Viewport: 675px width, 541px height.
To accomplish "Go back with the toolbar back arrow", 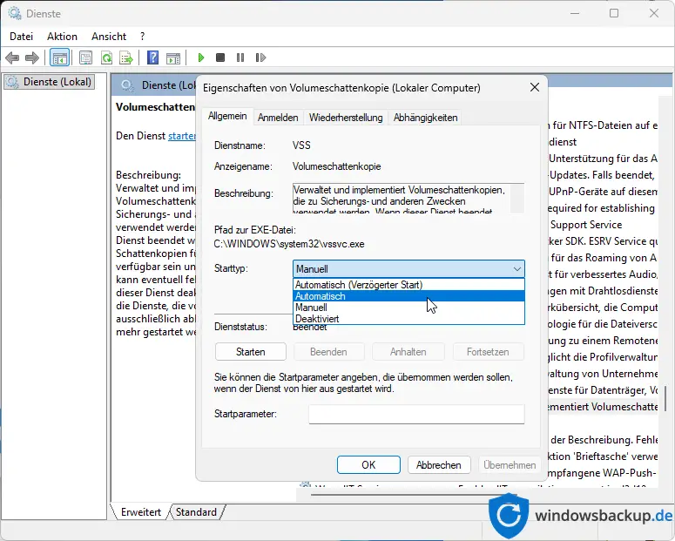I will (x=12, y=57).
